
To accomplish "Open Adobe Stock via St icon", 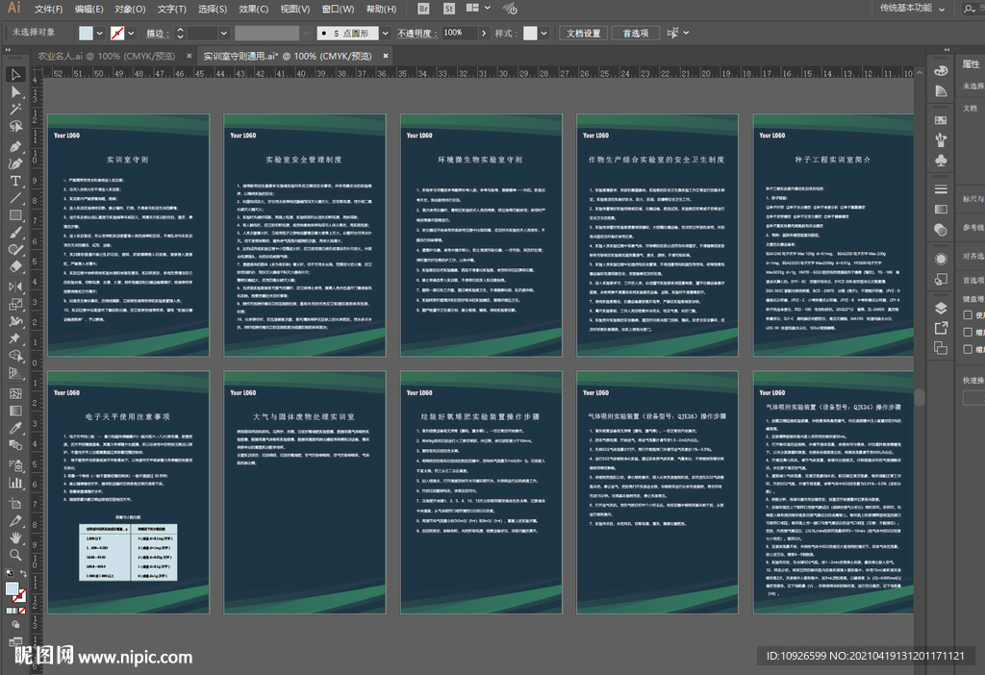I will tap(448, 9).
